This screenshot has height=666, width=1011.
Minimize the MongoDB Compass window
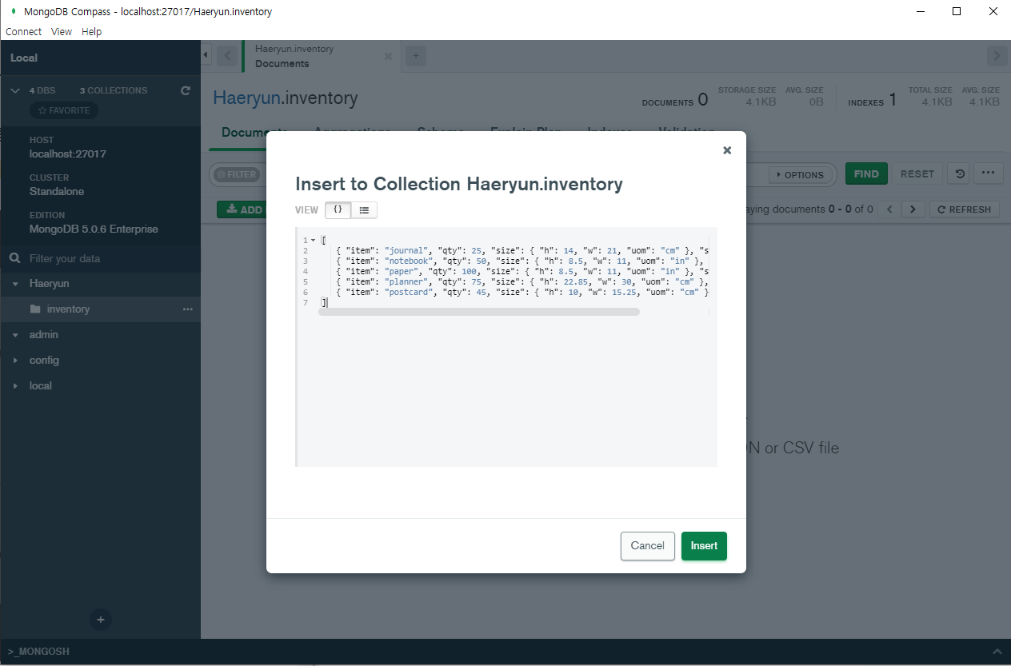point(921,11)
